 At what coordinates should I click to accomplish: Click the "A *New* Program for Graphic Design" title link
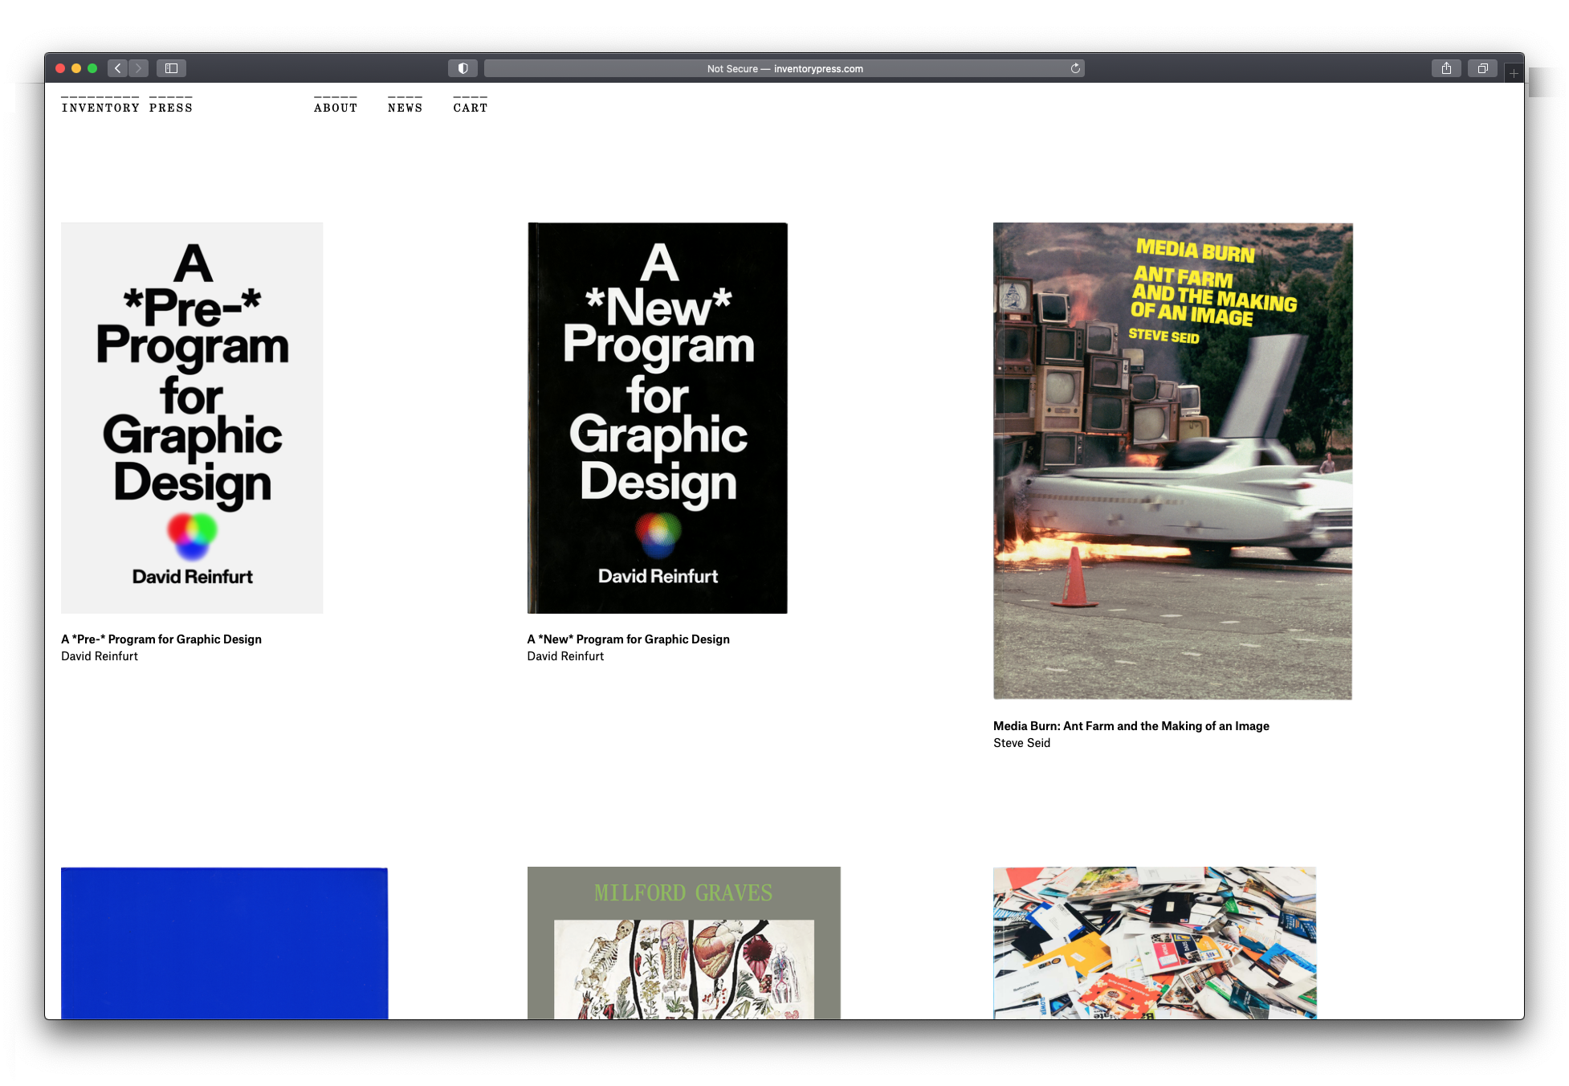pos(628,639)
